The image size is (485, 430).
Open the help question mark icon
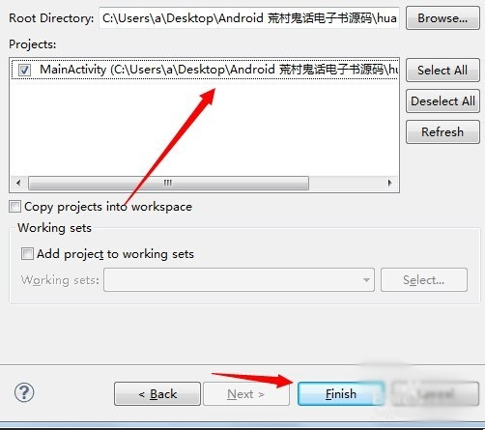(24, 392)
